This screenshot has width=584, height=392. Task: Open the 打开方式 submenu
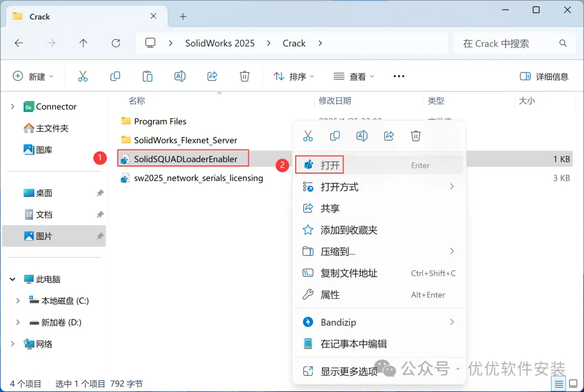click(x=379, y=187)
